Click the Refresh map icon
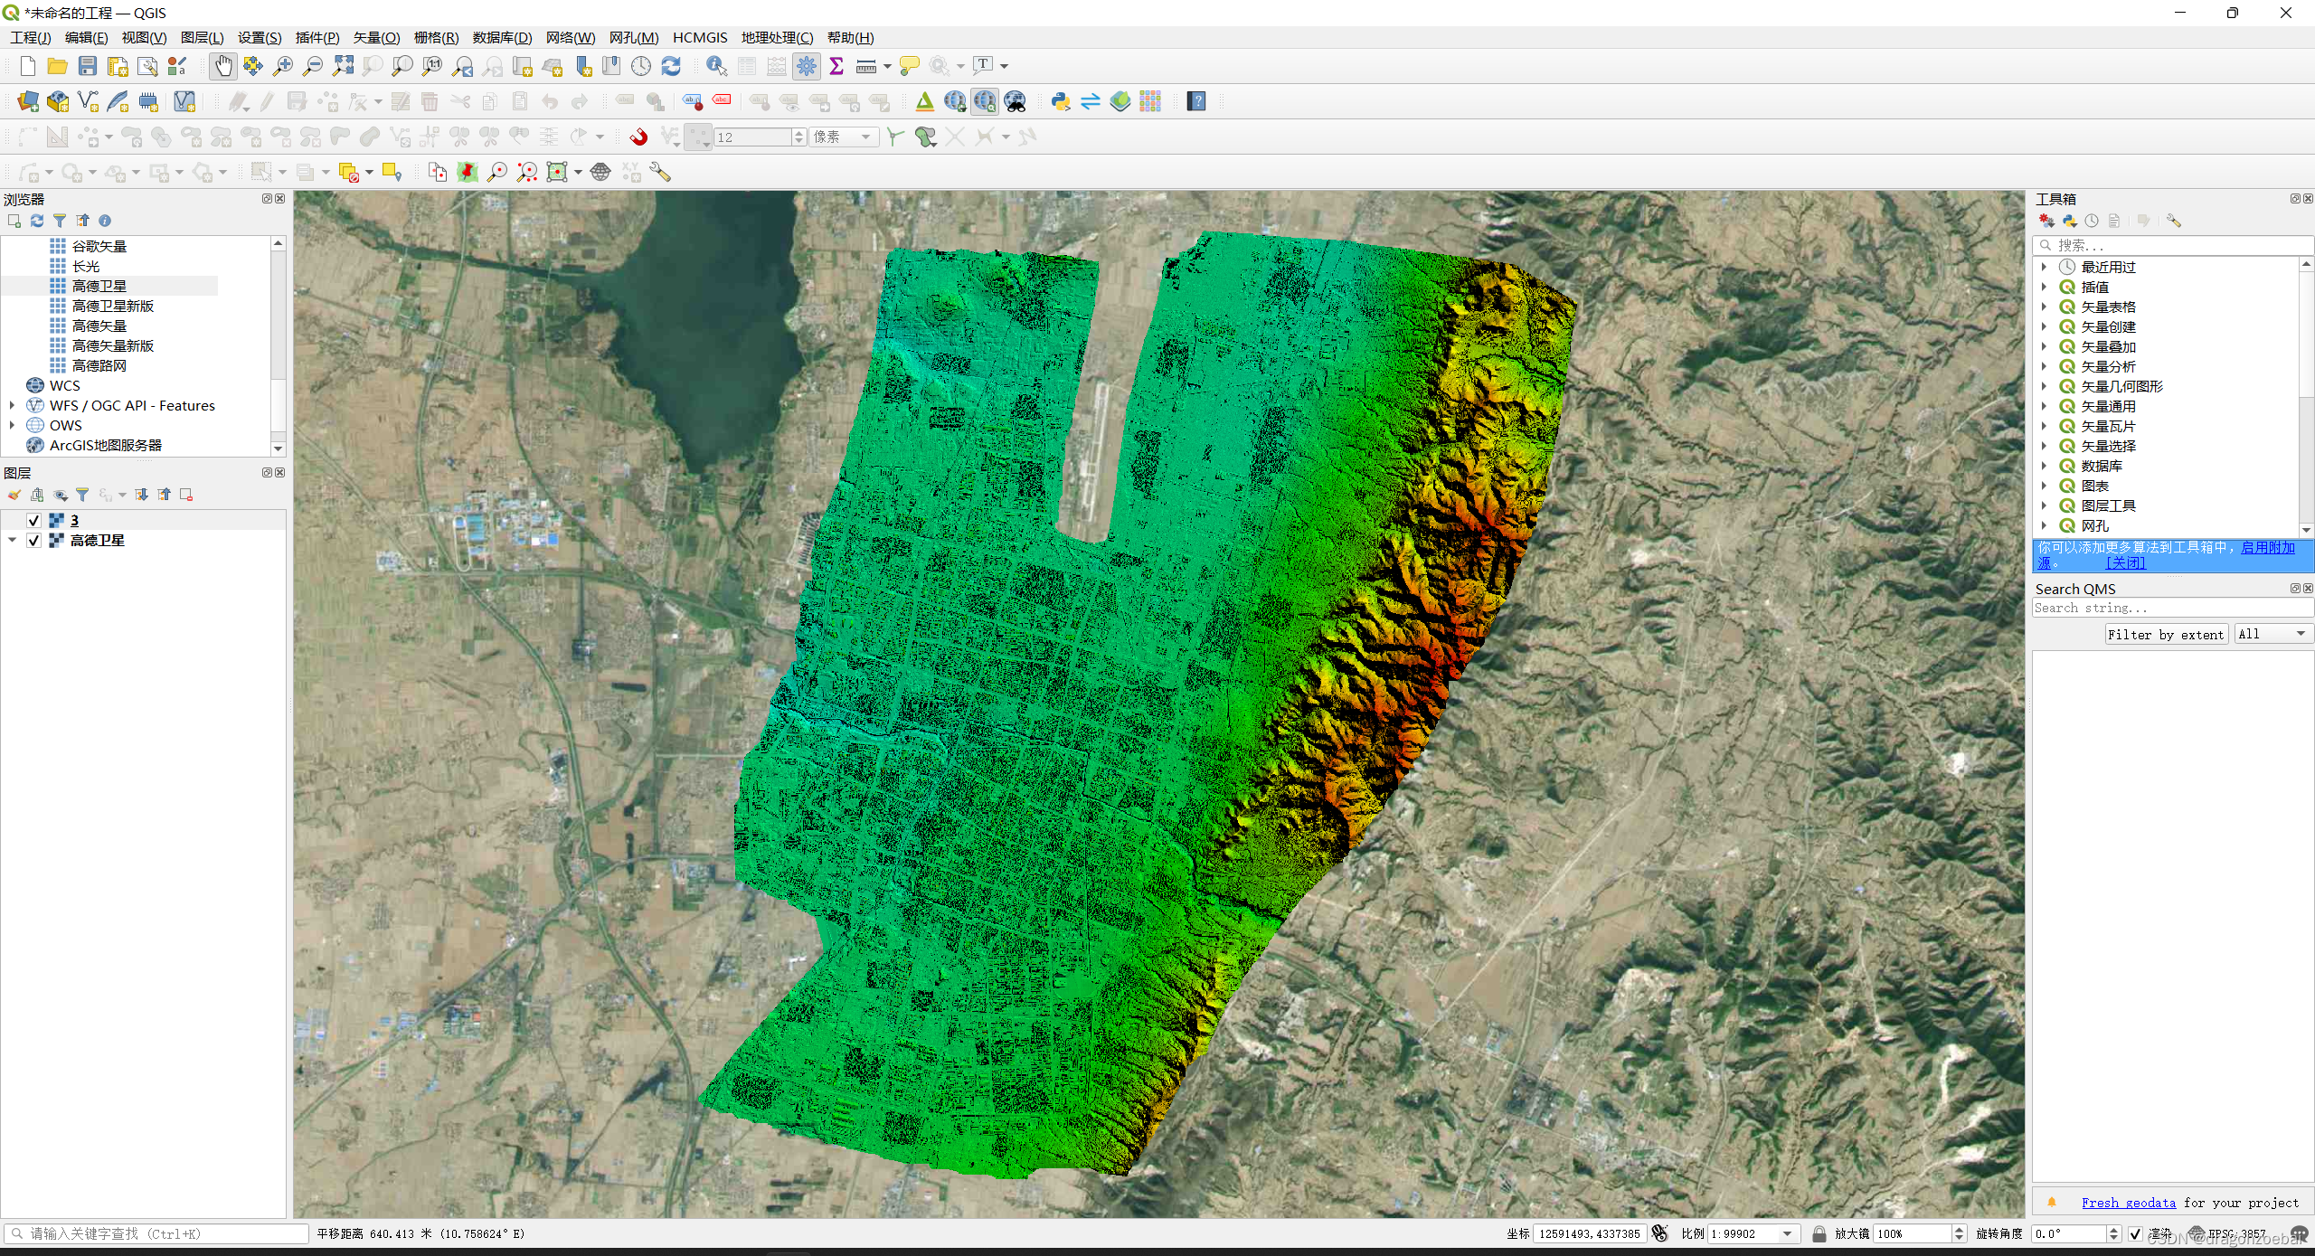Viewport: 2315px width, 1256px height. 671,66
